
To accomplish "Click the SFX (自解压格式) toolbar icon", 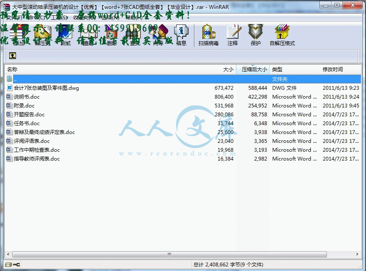I will point(282,32).
